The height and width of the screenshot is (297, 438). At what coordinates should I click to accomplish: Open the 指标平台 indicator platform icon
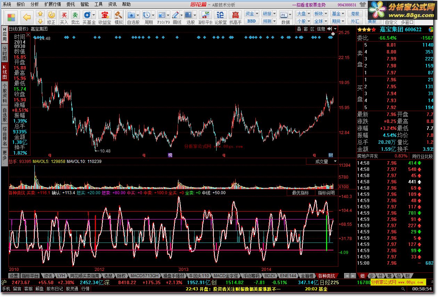pos(205,17)
